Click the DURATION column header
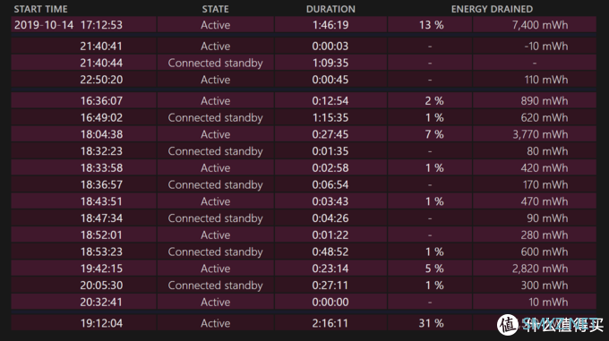Viewport: 609px width, 341px height. [330, 9]
